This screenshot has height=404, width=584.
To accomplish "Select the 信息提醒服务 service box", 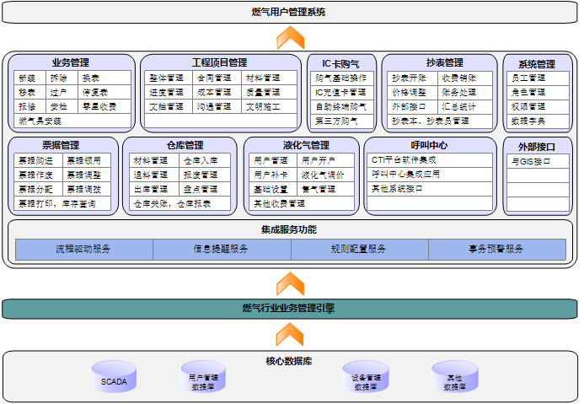I will 221,250.
